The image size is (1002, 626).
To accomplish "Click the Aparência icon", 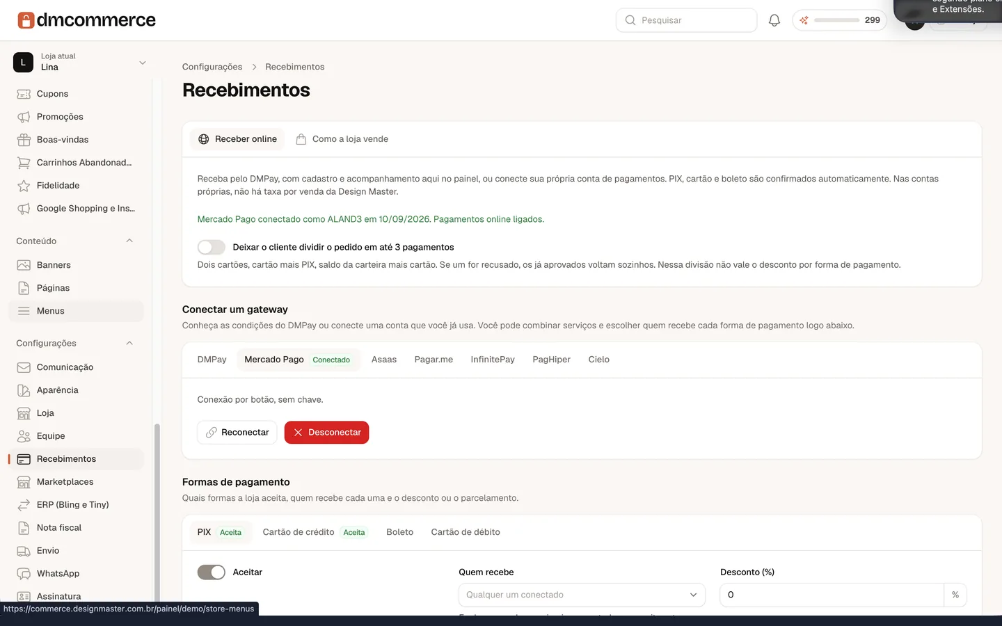I will [24, 390].
